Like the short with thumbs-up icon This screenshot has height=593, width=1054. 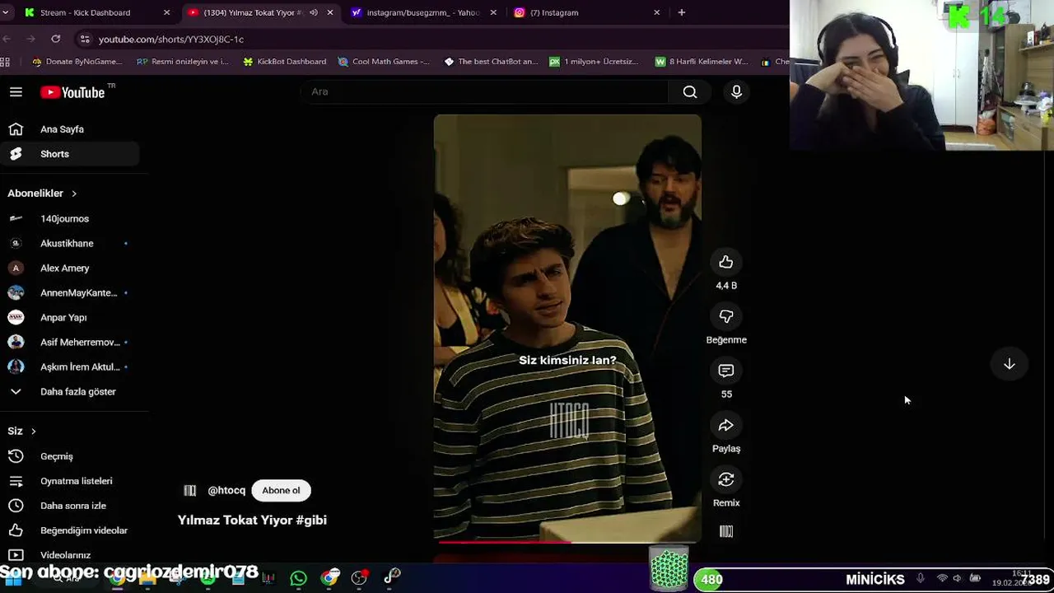coord(725,262)
